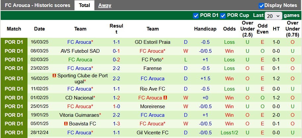Go to the Farense team page
Viewport: 302px width, 138px height.
click(153, 68)
